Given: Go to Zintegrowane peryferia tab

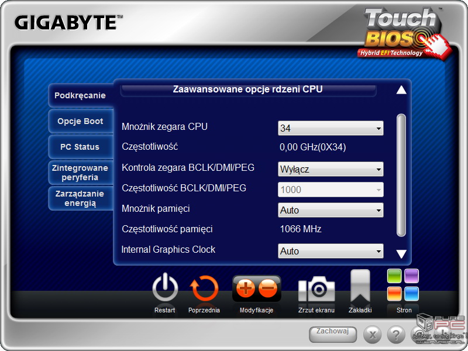Looking at the screenshot, I should click(80, 173).
